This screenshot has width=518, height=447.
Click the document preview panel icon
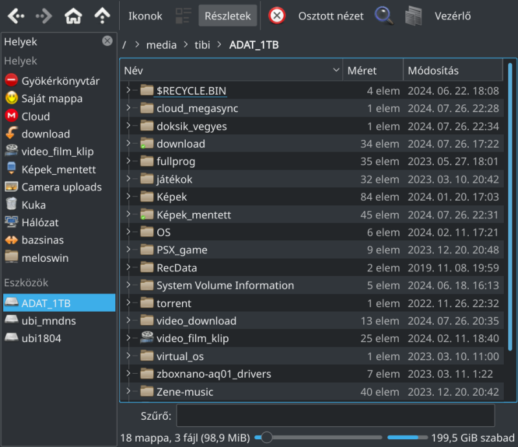tap(414, 16)
